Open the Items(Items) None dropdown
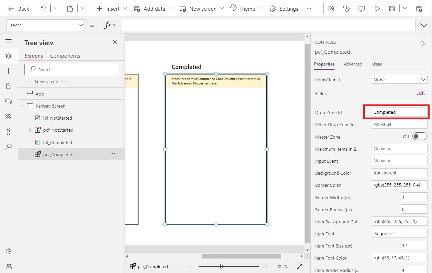Screen dimensions: 432x273 tap(399, 79)
